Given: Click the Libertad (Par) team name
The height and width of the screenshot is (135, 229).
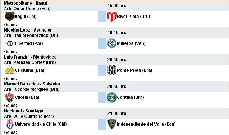Looking at the screenshot, I should [x=29, y=43].
